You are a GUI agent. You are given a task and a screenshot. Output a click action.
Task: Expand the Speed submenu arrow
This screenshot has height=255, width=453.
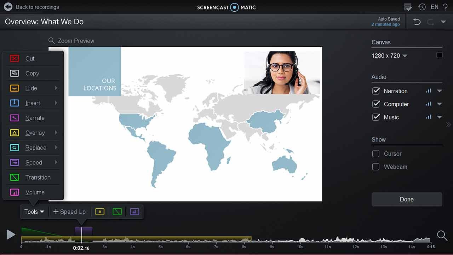56,162
